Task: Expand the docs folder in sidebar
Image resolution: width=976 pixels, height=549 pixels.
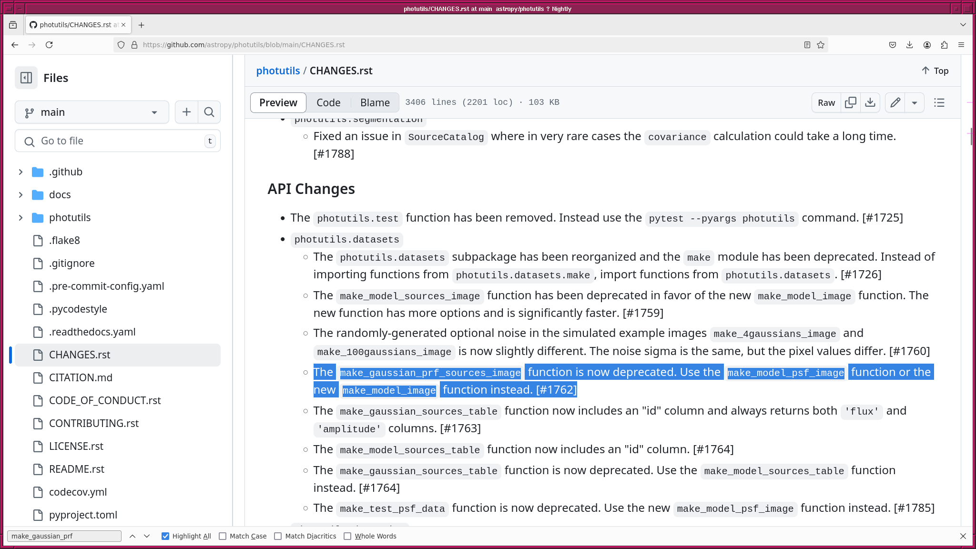Action: (x=20, y=194)
